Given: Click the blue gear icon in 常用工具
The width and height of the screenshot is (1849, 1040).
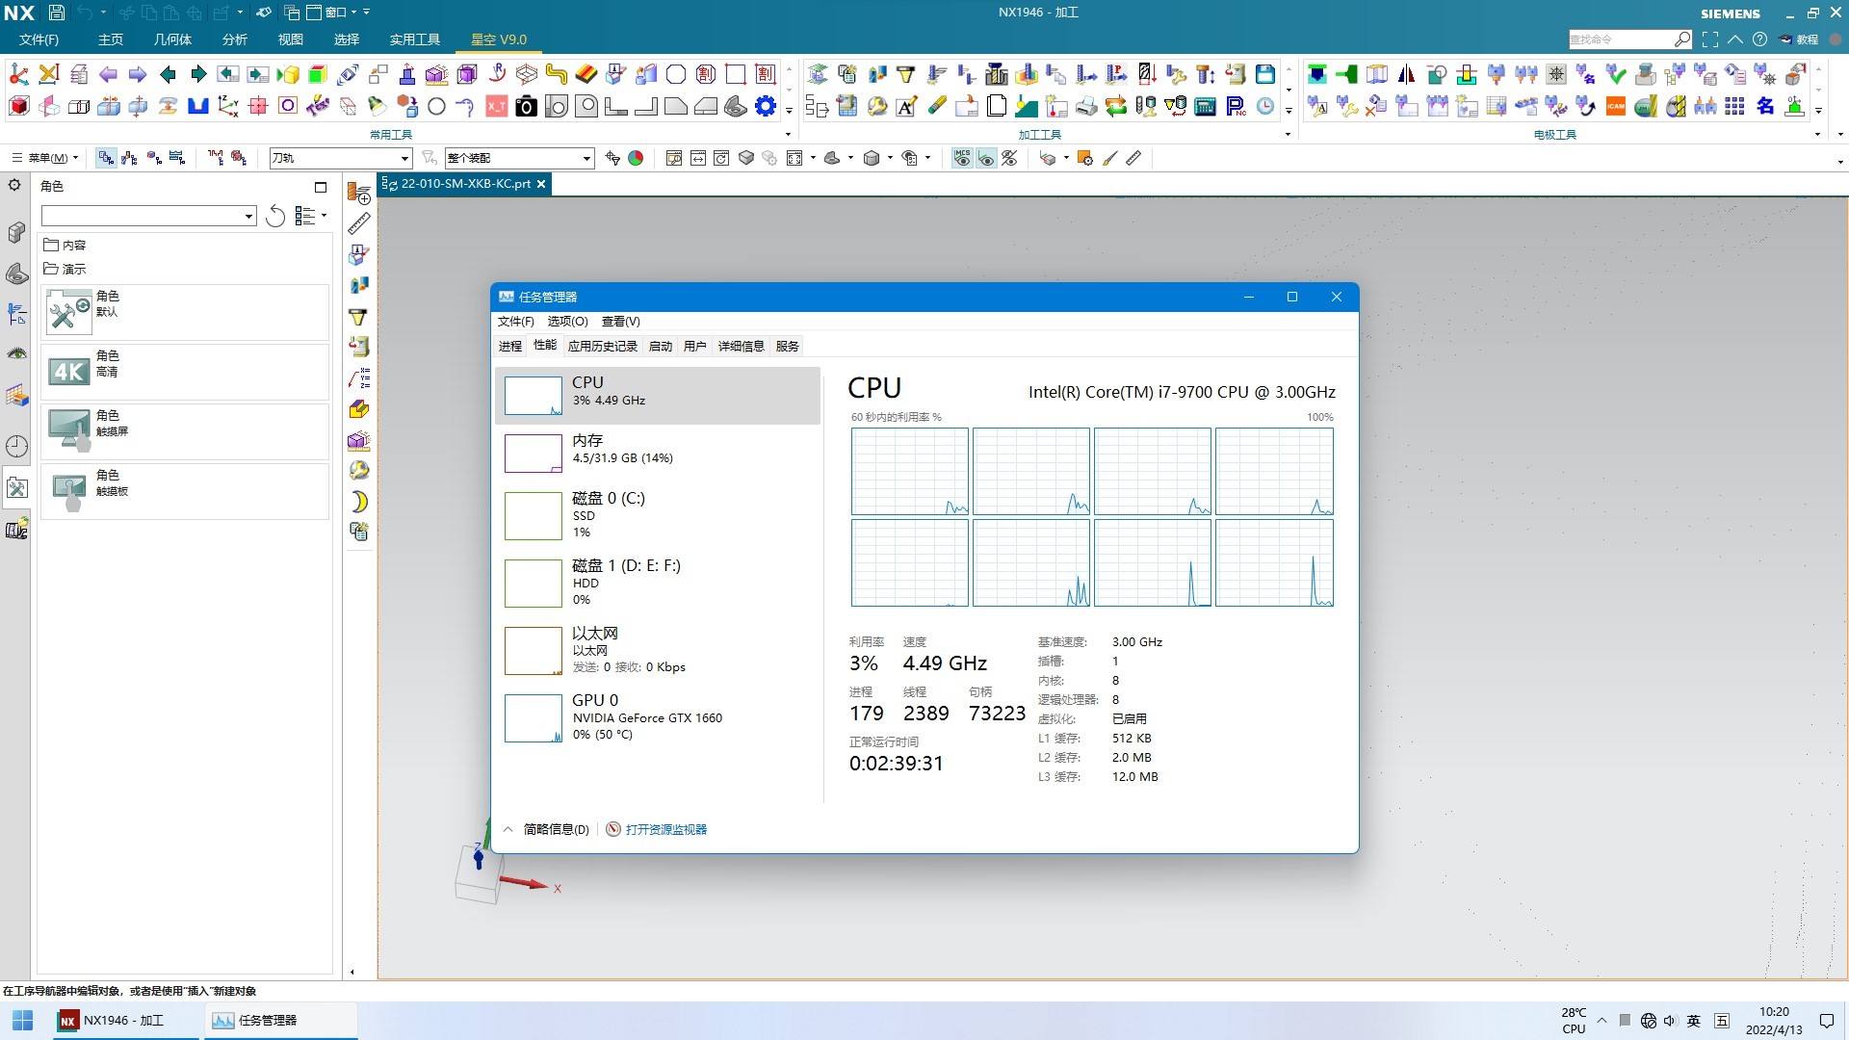Looking at the screenshot, I should point(766,106).
